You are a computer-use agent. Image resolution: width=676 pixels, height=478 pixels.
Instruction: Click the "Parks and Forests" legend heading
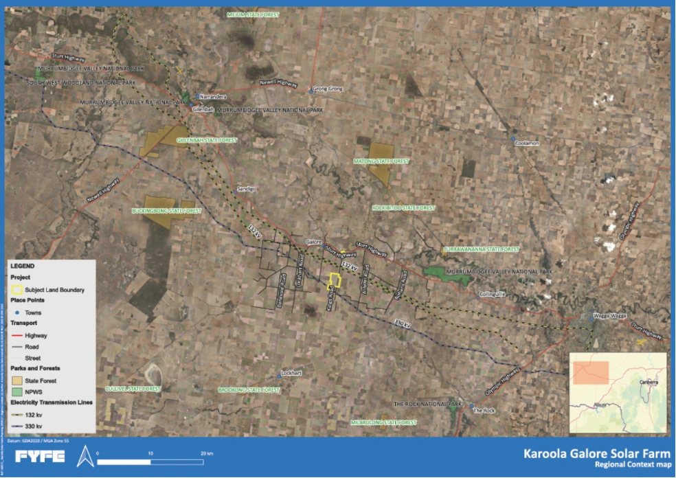(x=35, y=369)
